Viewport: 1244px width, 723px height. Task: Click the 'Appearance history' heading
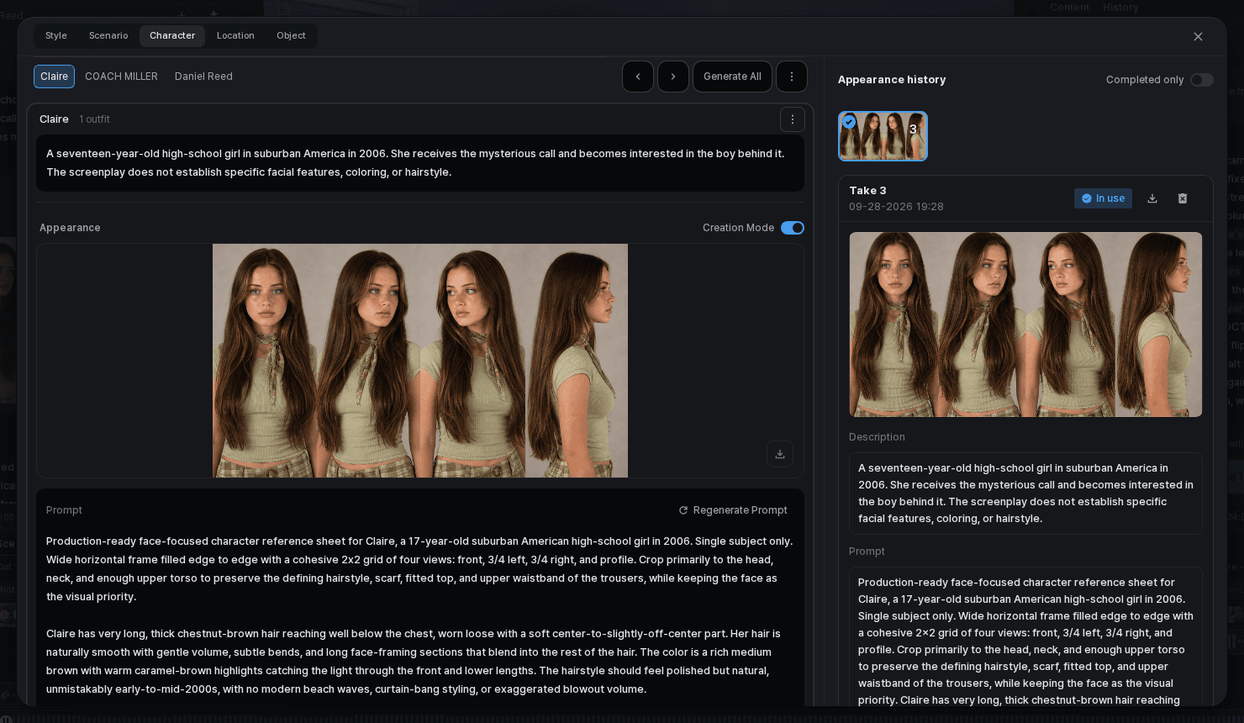click(892, 80)
